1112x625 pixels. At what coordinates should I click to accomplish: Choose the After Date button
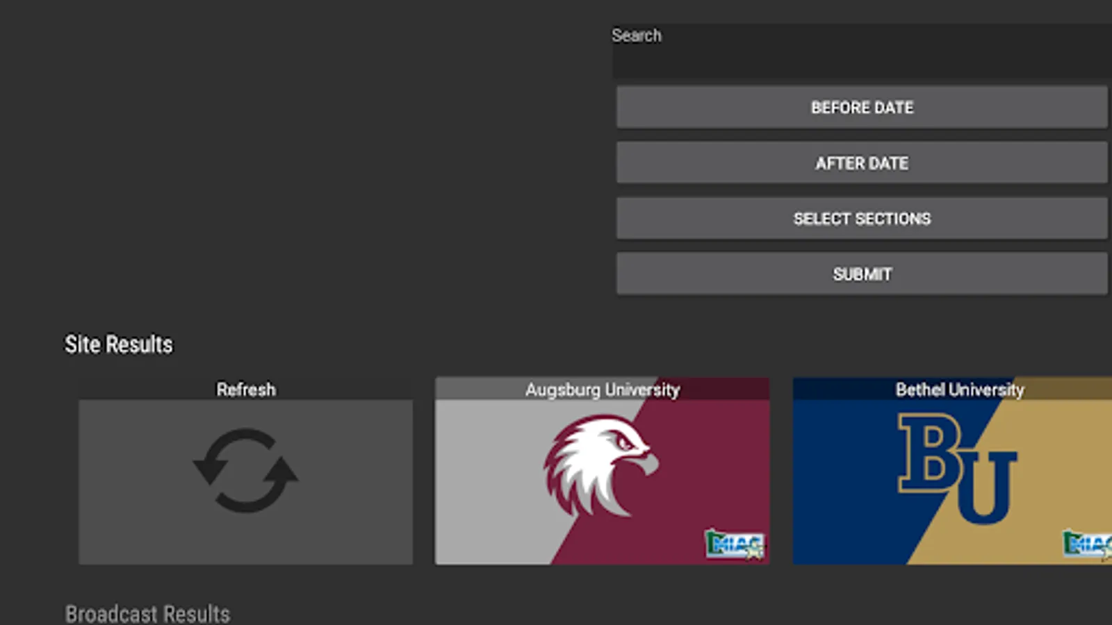(862, 162)
